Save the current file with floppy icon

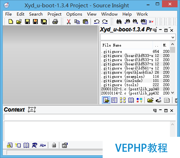27,22
